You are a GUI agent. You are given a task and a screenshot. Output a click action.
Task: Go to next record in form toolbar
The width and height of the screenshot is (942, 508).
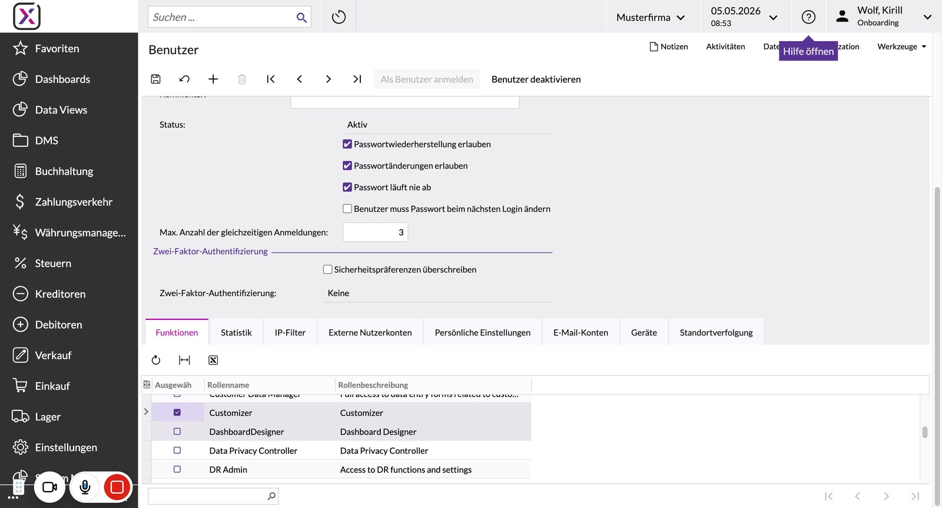click(x=328, y=79)
